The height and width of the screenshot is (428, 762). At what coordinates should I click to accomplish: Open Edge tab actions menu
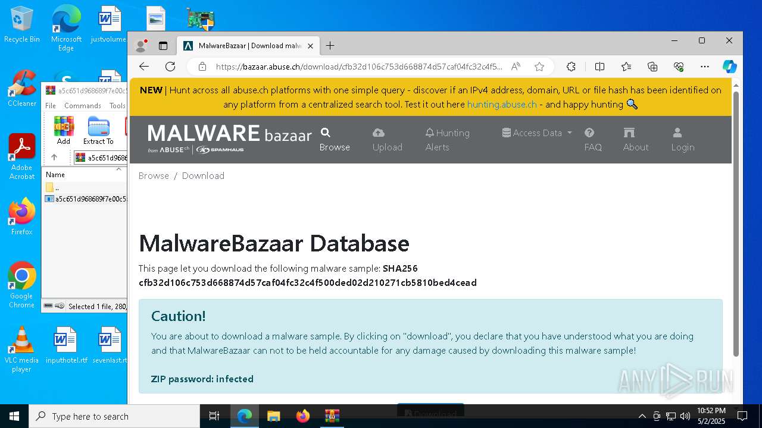click(x=163, y=46)
